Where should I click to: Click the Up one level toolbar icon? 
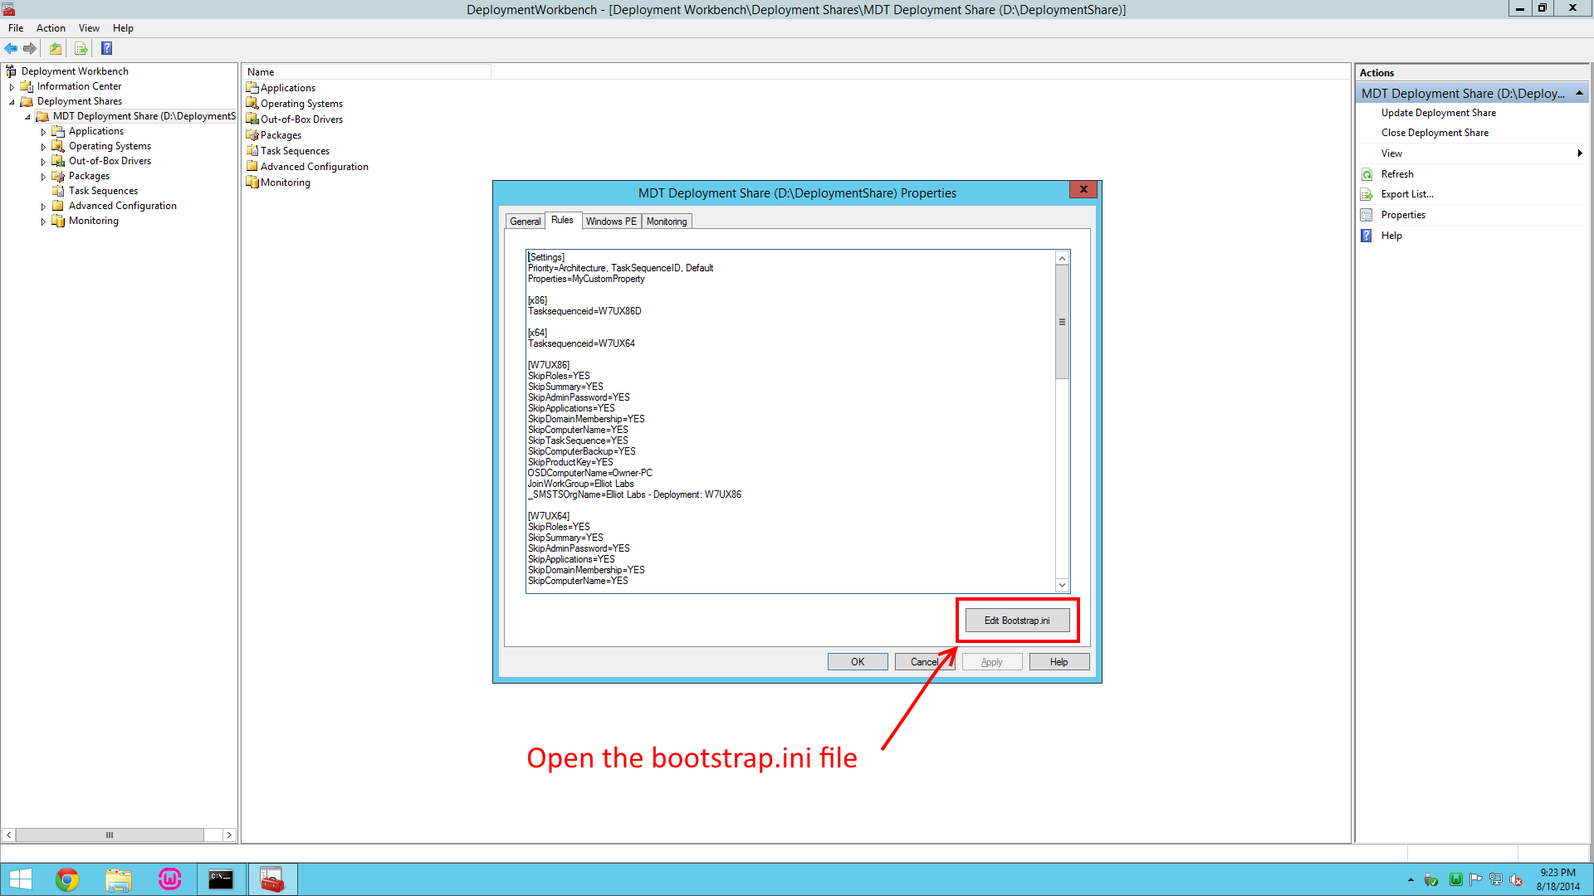coord(56,49)
